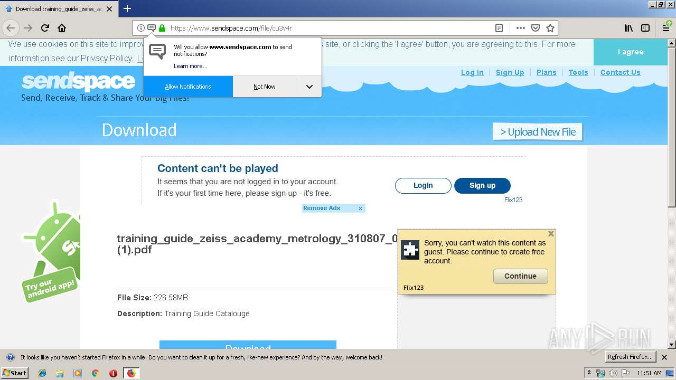Go to the Firefox Home page
Viewport: 676px width, 380px height.
click(x=62, y=28)
